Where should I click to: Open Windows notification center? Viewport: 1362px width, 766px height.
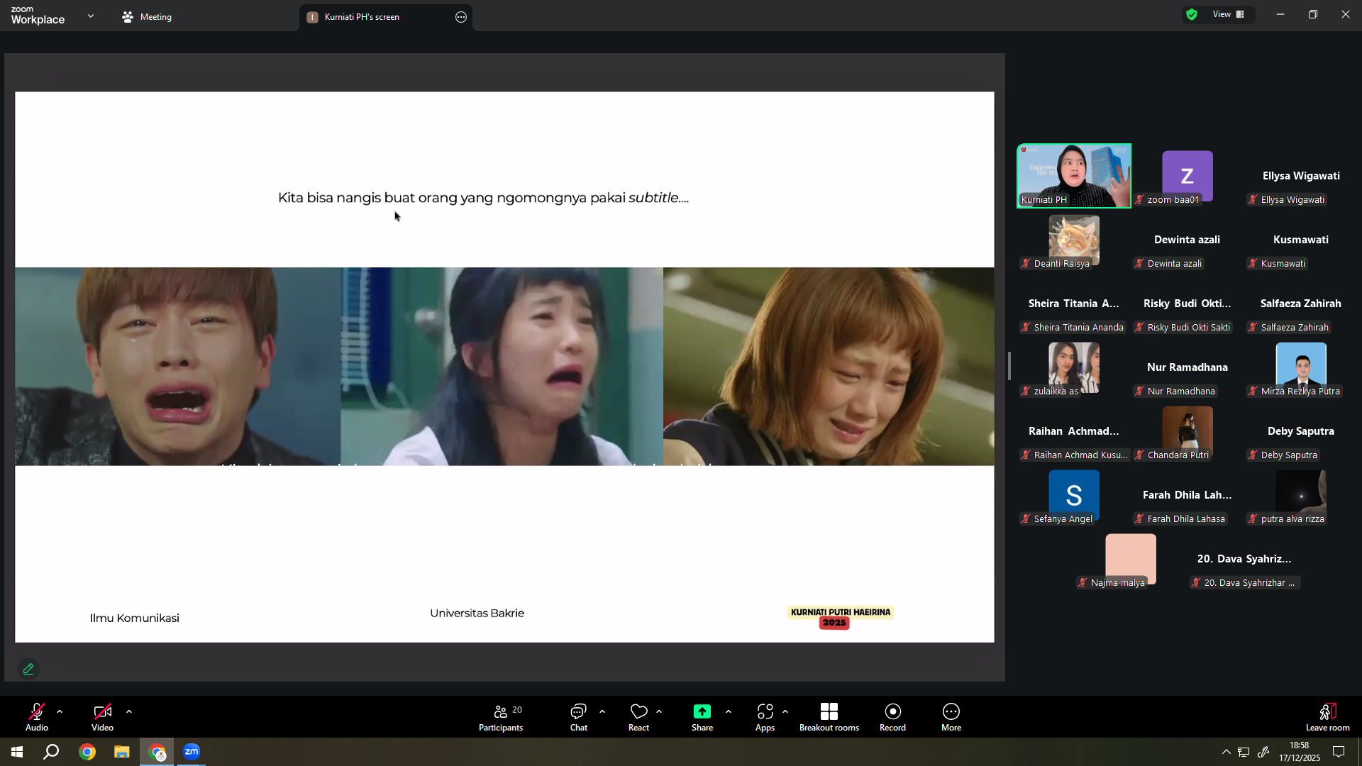point(1339,752)
